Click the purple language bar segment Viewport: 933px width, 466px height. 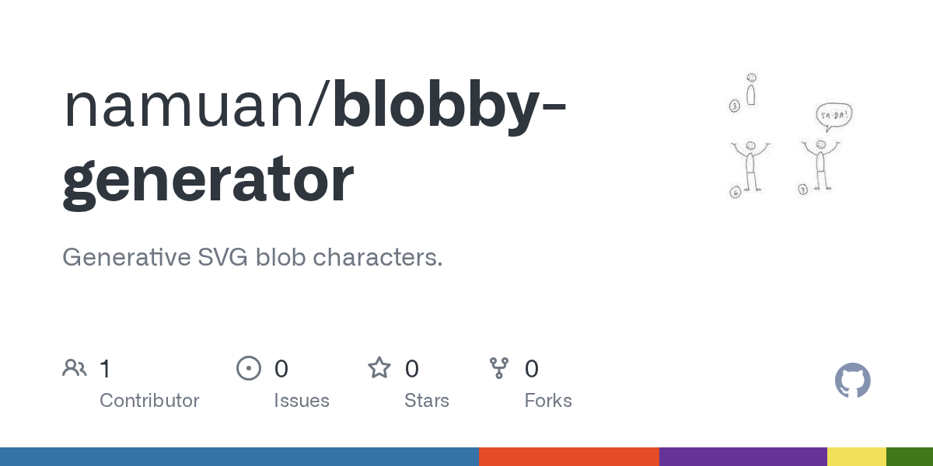click(x=743, y=457)
